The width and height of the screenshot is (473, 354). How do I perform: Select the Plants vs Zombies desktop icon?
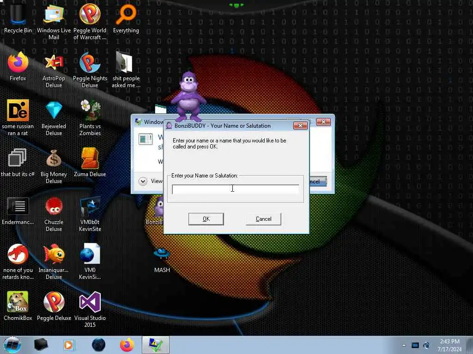pyautogui.click(x=90, y=118)
